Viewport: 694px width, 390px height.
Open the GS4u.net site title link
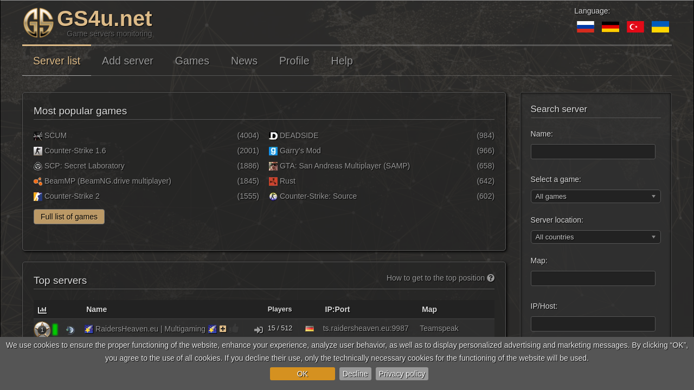[104, 19]
